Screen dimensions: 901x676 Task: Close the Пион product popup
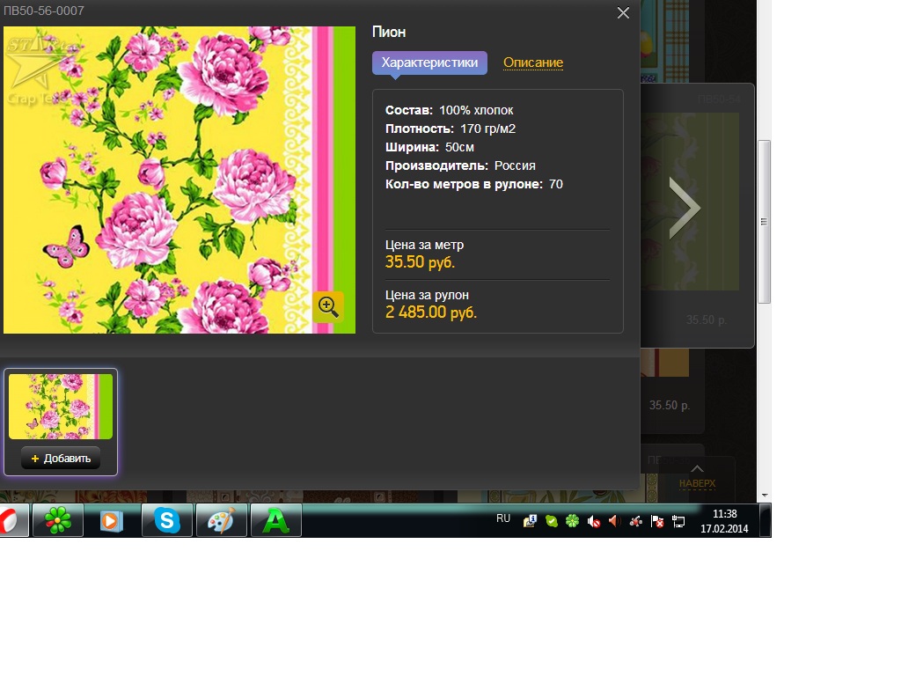[x=623, y=12]
